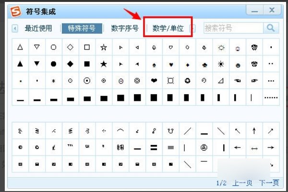This screenshot has height=192, width=288.
Task: Pick the hollow sun ☼ symbol
Action: 221,47
